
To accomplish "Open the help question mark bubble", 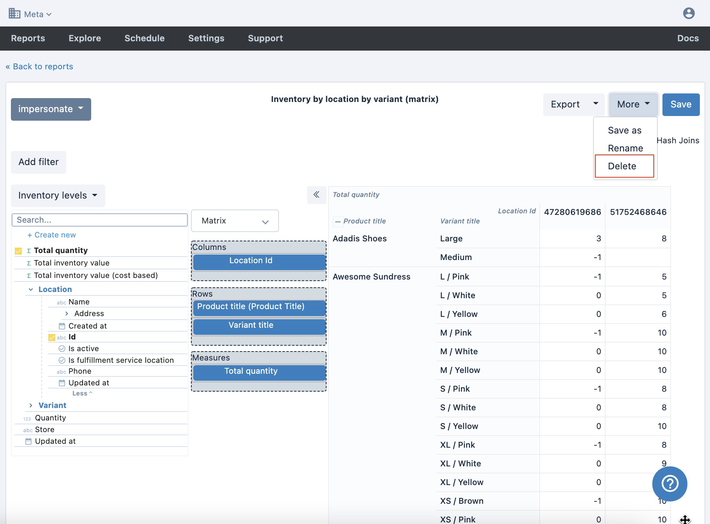I will [x=669, y=484].
